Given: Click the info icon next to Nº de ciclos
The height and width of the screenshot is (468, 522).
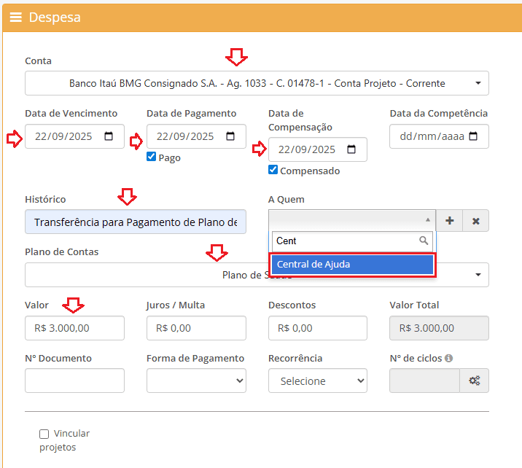Looking at the screenshot, I should [449, 359].
